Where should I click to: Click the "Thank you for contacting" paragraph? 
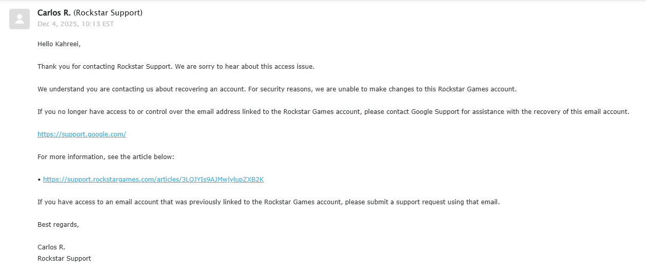point(176,67)
